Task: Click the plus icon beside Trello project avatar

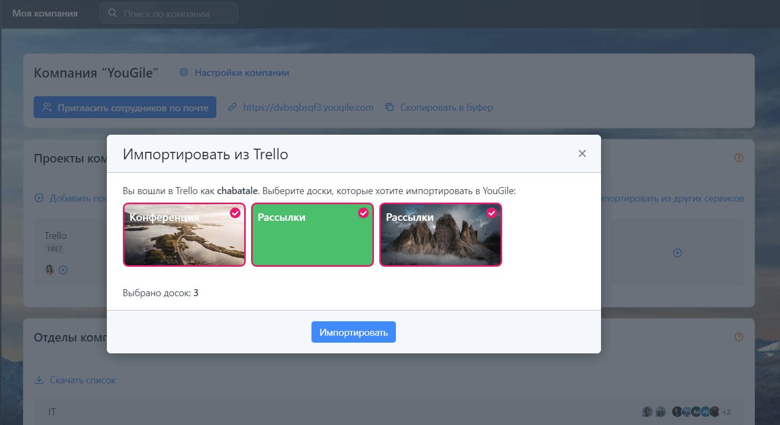Action: pyautogui.click(x=63, y=270)
